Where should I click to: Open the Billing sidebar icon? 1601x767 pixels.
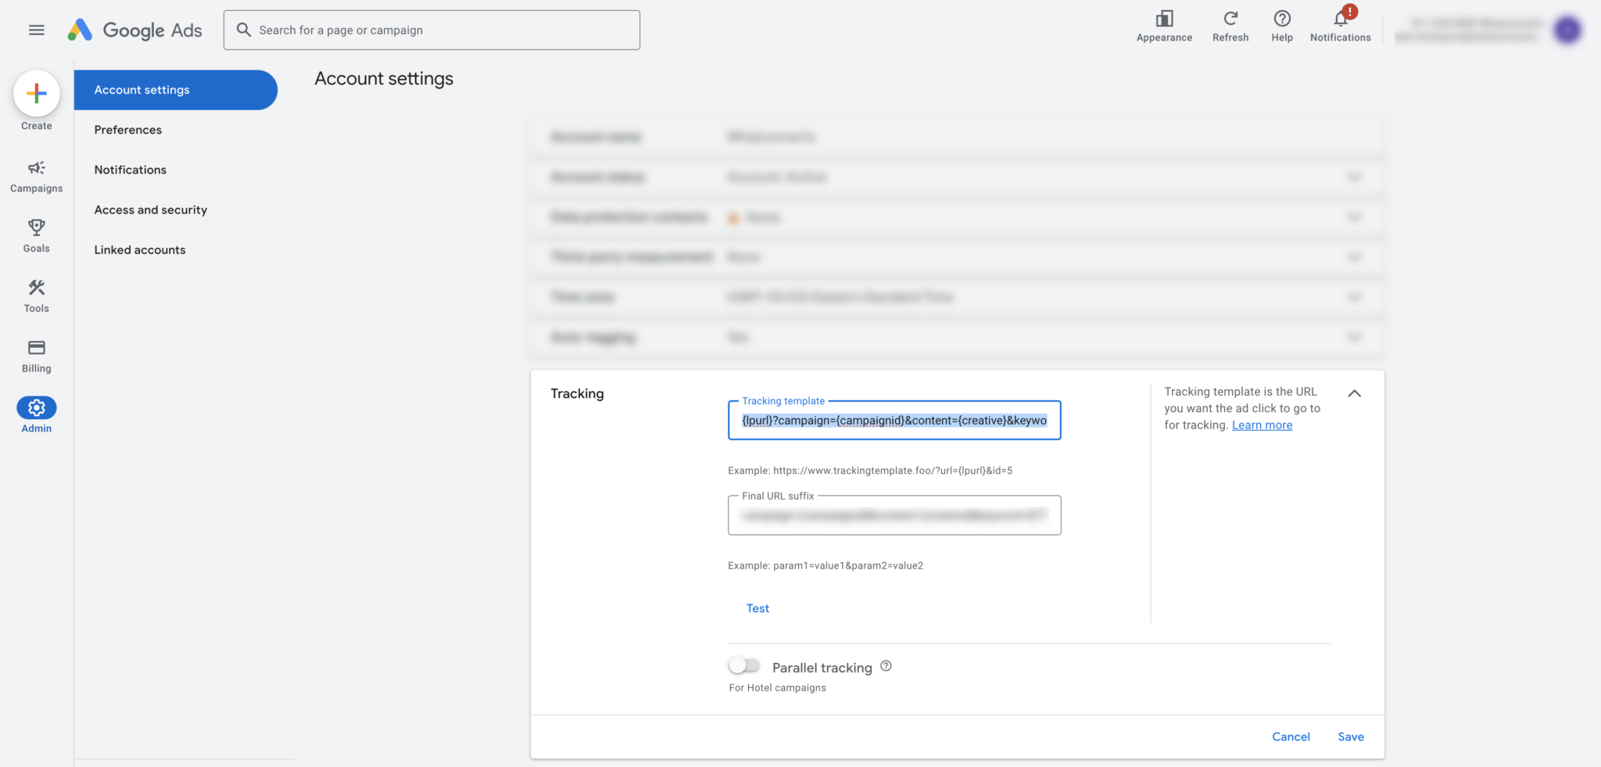tap(36, 347)
